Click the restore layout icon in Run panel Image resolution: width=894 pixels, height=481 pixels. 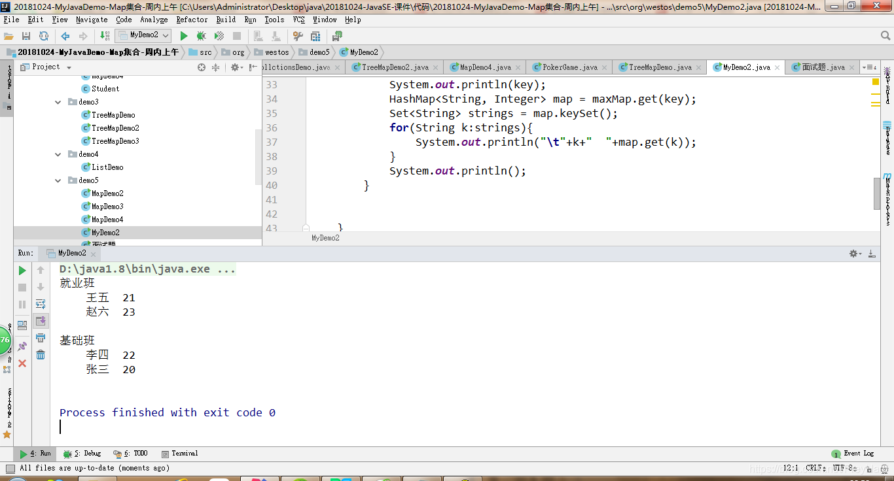[x=22, y=325]
